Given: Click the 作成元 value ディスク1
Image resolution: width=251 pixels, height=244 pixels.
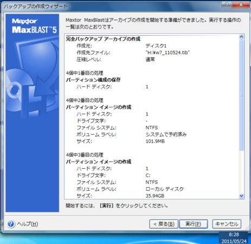Looking at the screenshot, I should (156, 46).
